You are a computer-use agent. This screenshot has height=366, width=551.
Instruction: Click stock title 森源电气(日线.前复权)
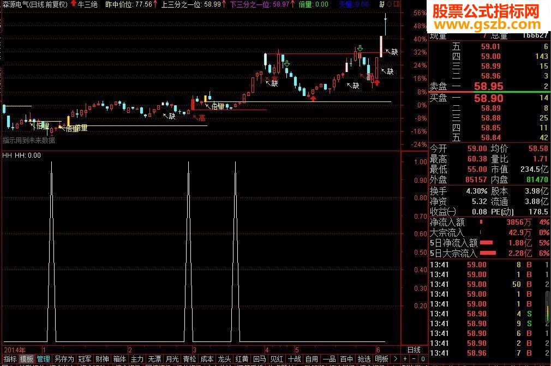[x=35, y=4]
